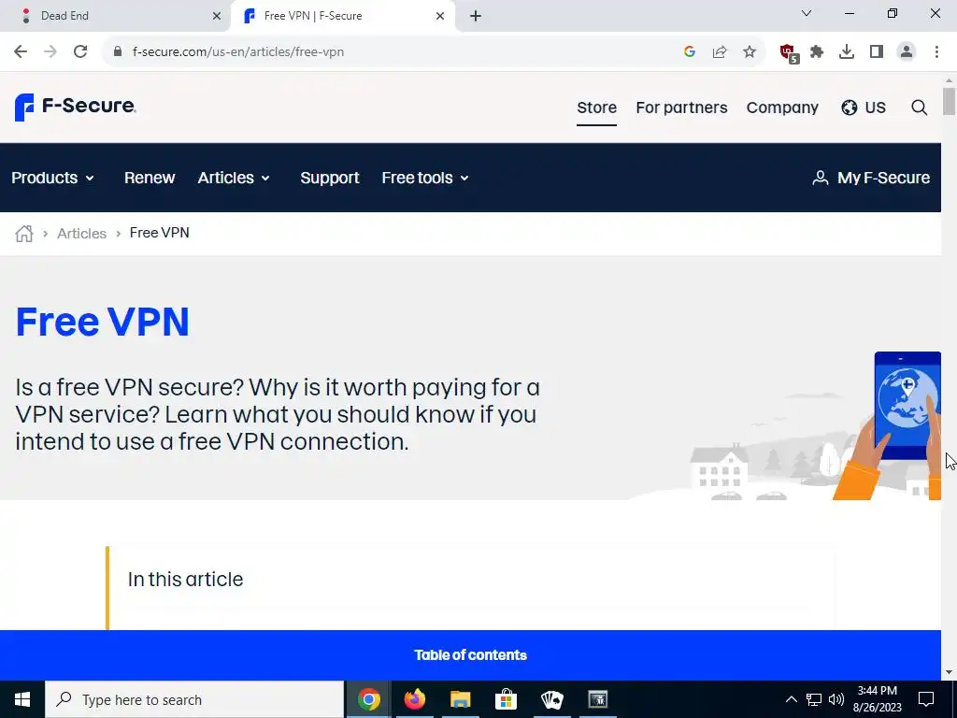Click the Articles breadcrumb link

[x=82, y=233]
